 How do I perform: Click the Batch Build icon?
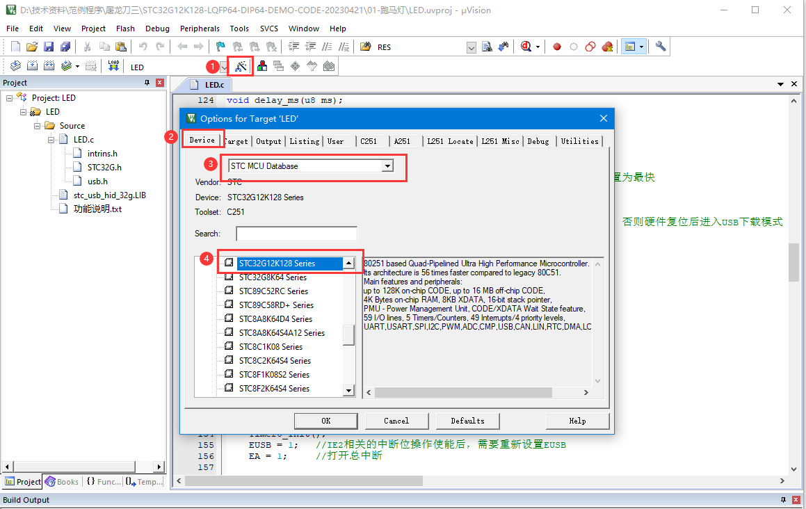pos(66,66)
